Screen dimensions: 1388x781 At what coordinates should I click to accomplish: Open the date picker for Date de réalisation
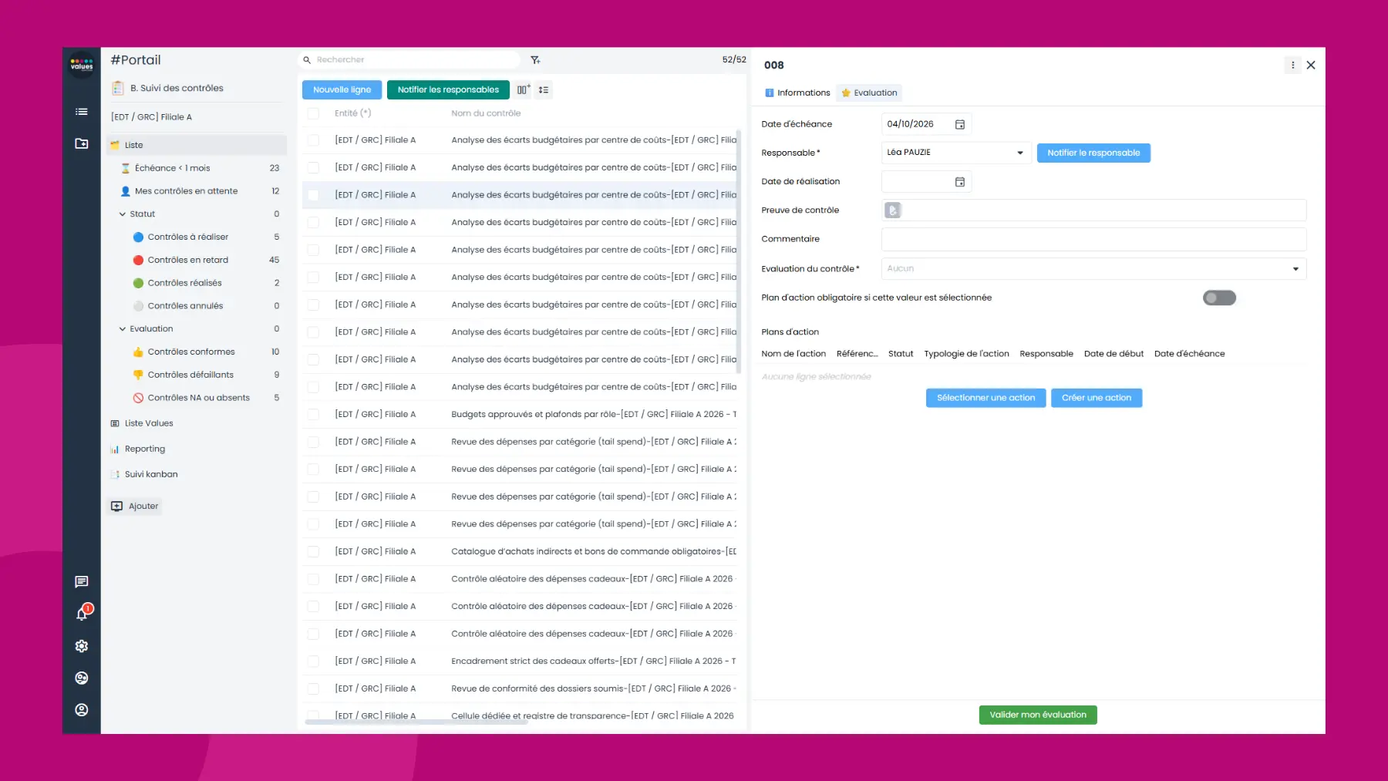click(x=958, y=181)
